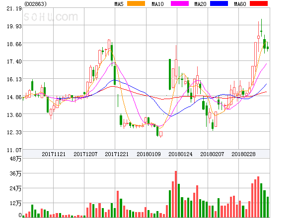The image size is (298, 218).
Task: Click the stock code (002863)
Action: click(35, 4)
